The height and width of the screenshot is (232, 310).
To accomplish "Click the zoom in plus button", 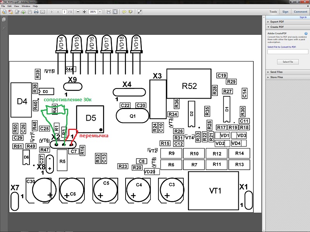I will coord(84,12).
